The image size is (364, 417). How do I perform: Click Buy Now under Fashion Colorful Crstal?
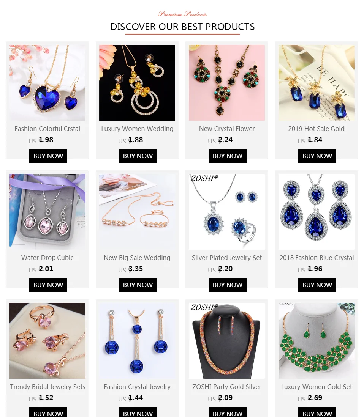[48, 156]
